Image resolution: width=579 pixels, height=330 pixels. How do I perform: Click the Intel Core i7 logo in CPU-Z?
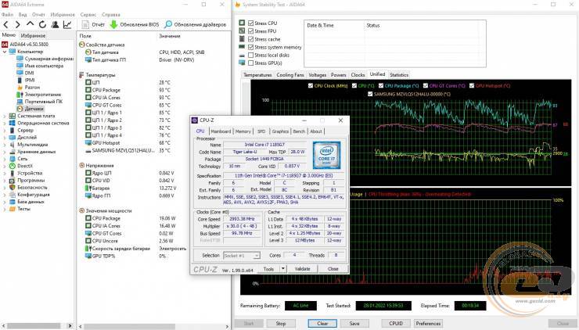pos(326,155)
